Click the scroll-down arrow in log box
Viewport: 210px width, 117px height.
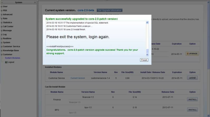click(147, 54)
